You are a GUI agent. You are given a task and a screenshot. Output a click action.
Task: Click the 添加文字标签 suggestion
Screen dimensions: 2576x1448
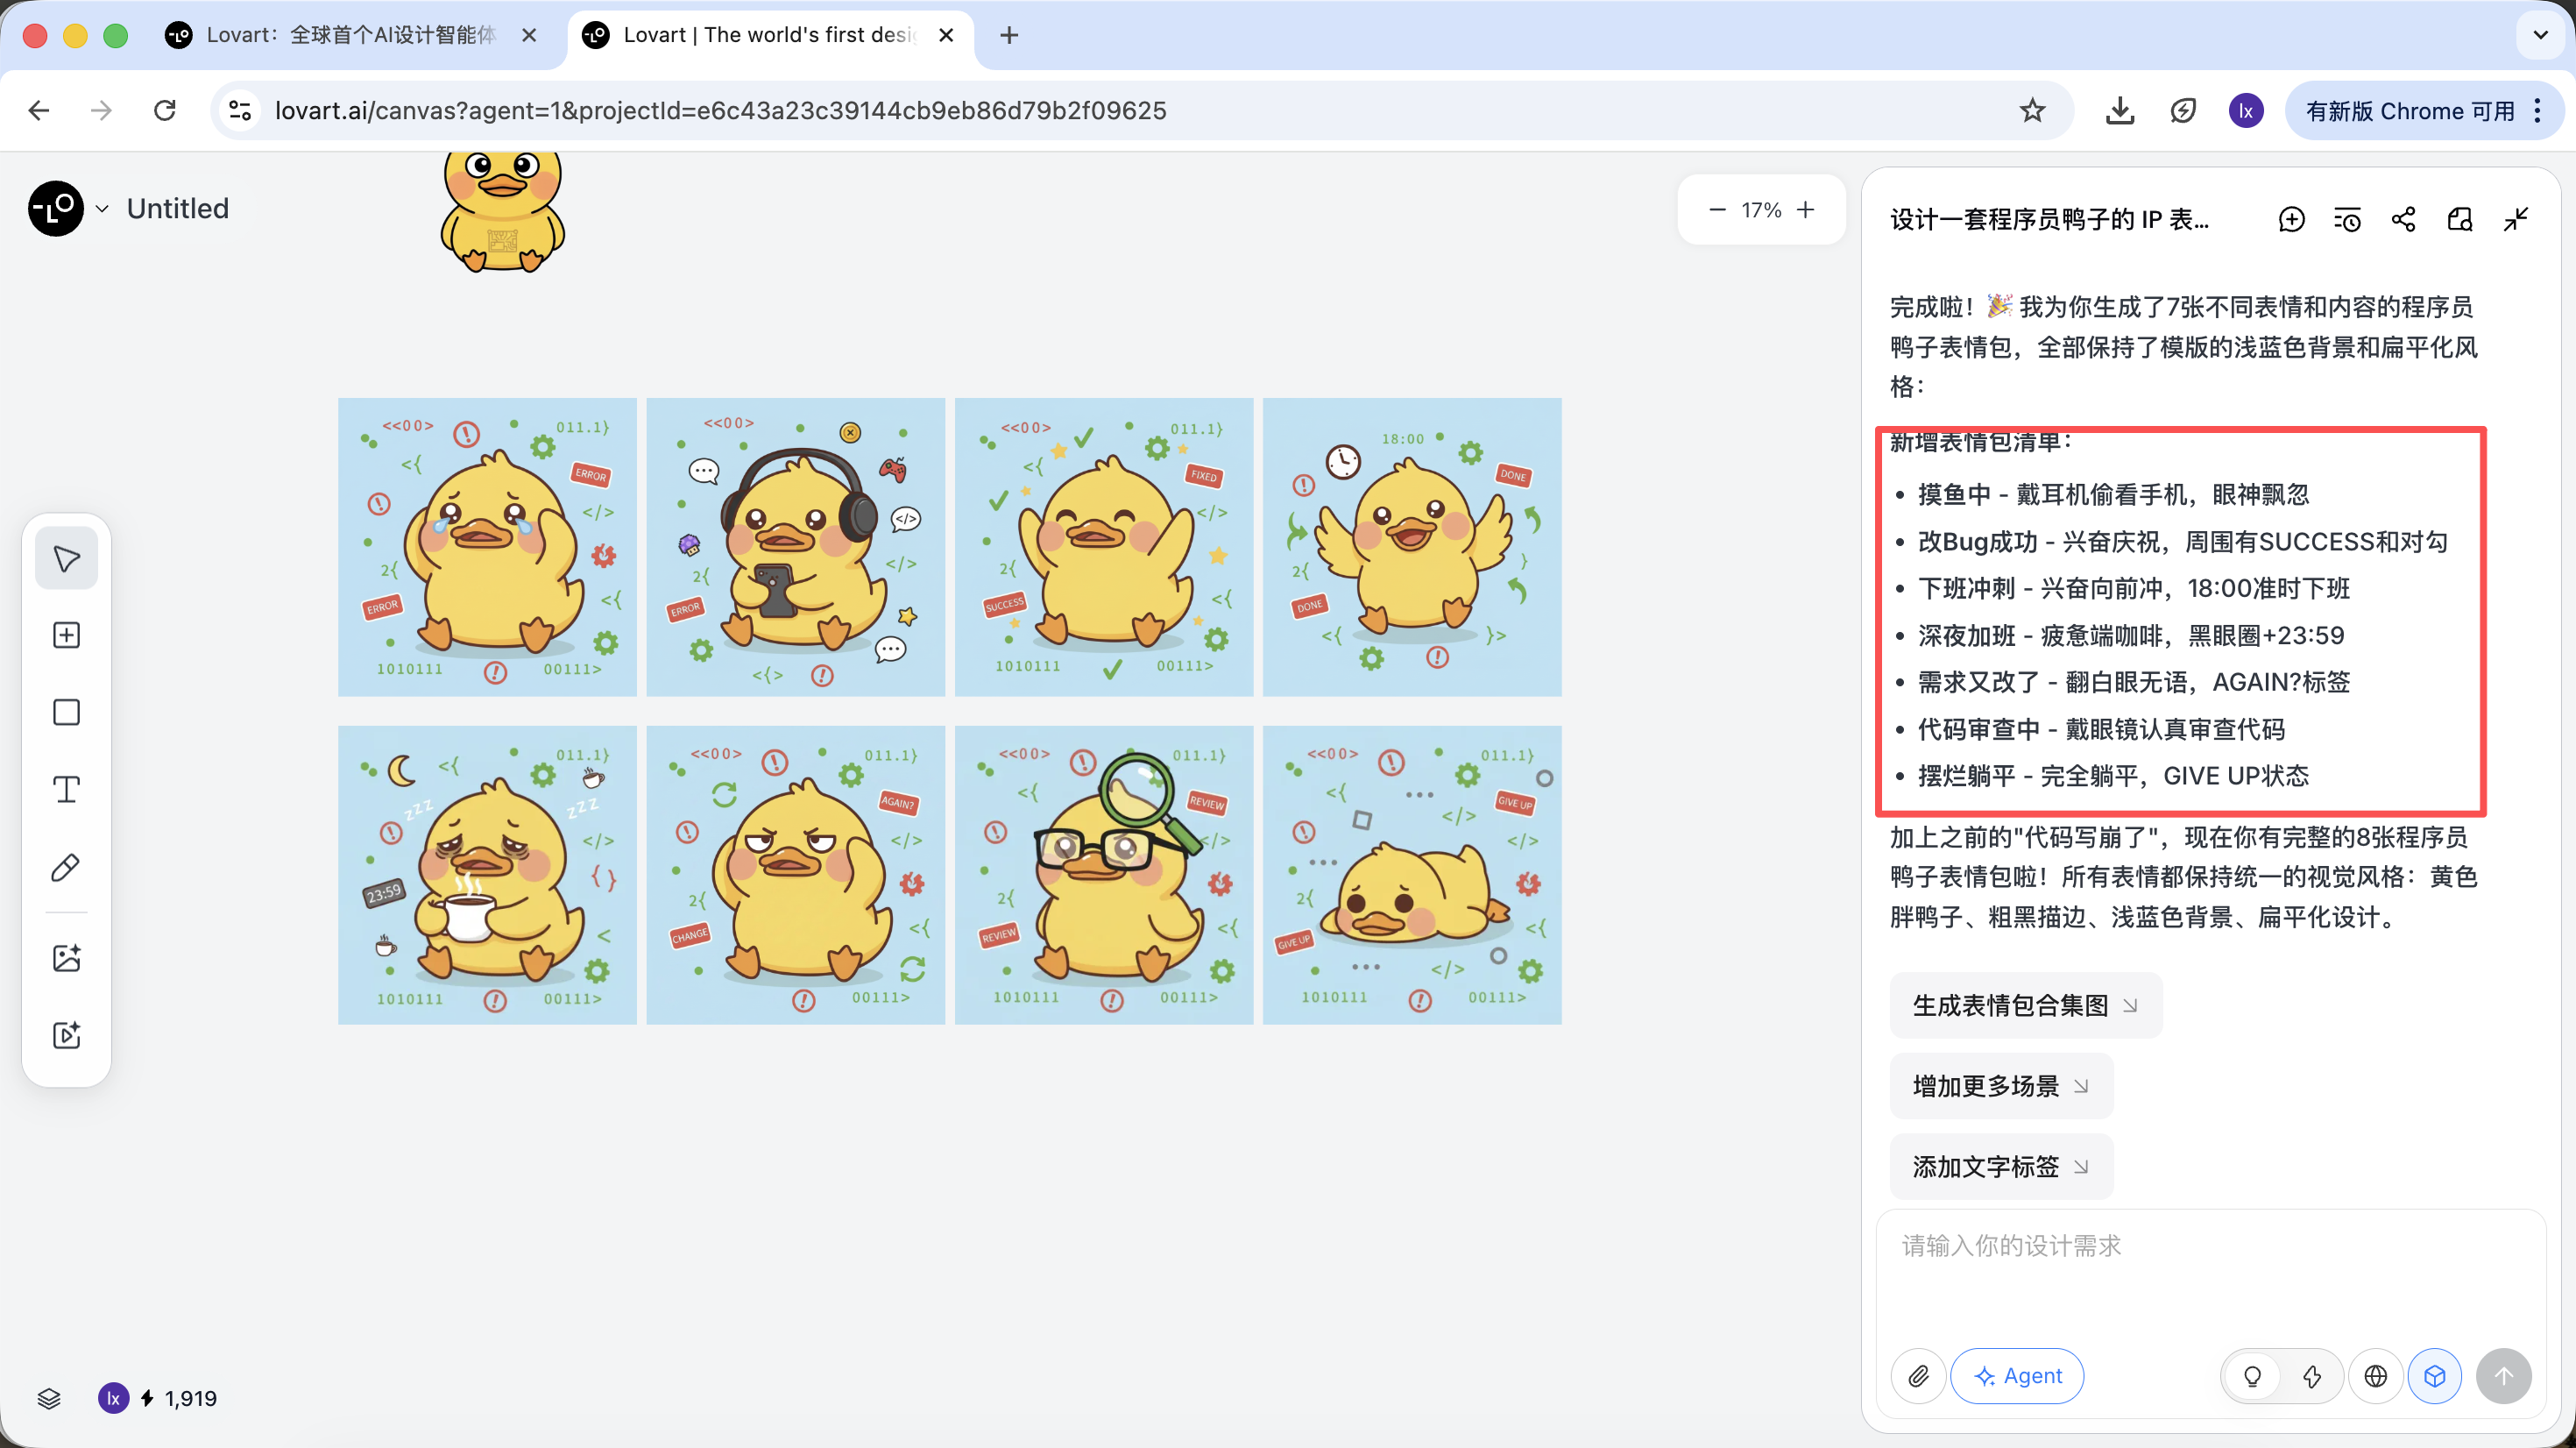tap(2000, 1166)
